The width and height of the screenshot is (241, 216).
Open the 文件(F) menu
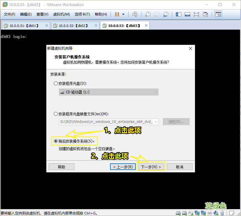[x=9, y=14]
